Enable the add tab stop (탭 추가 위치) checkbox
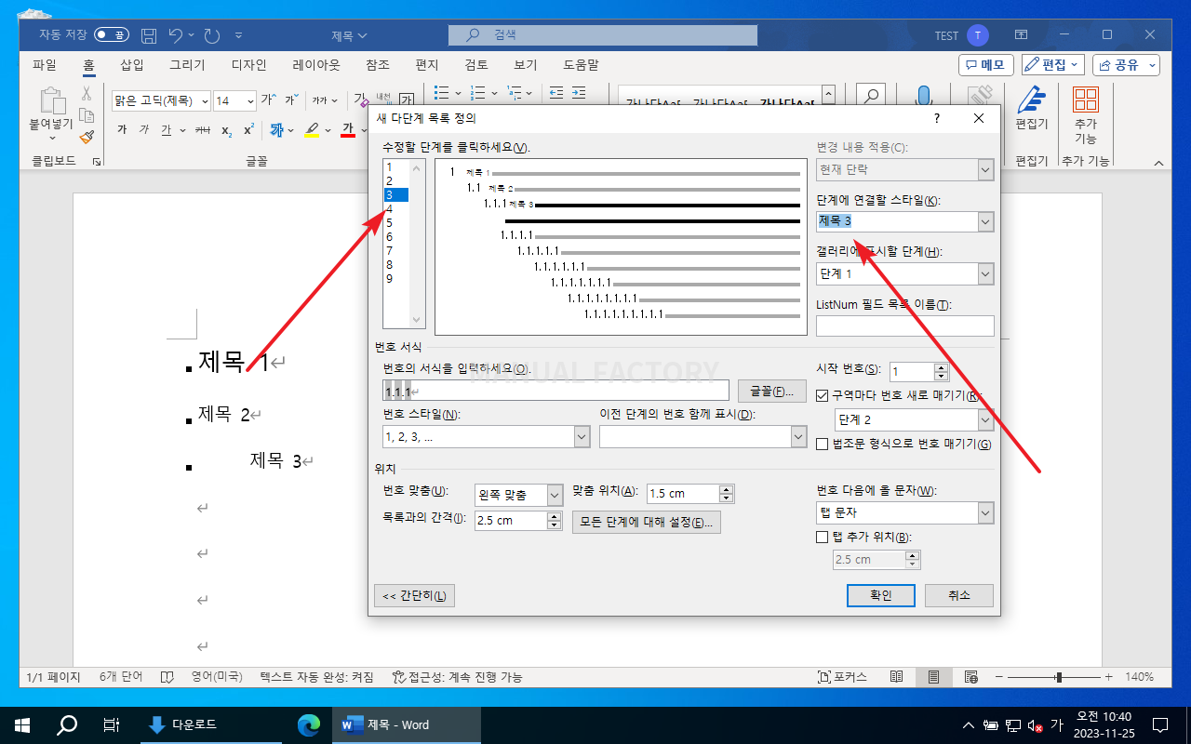The height and width of the screenshot is (744, 1191). [x=822, y=537]
